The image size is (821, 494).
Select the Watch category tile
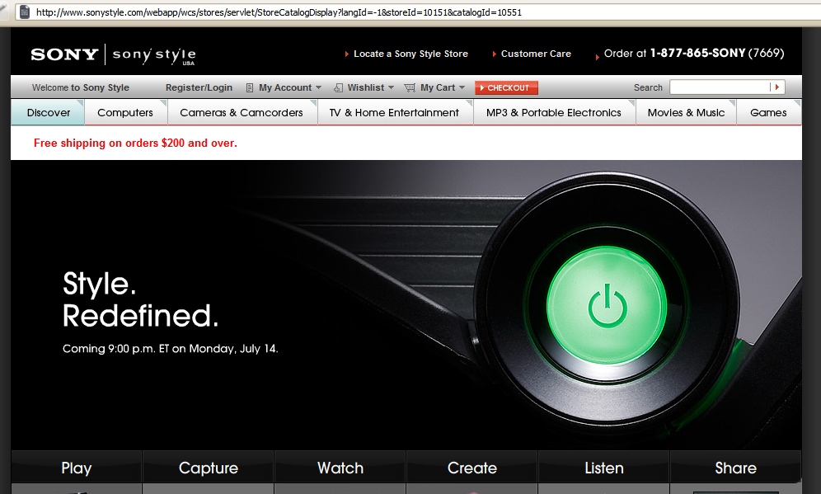[340, 468]
